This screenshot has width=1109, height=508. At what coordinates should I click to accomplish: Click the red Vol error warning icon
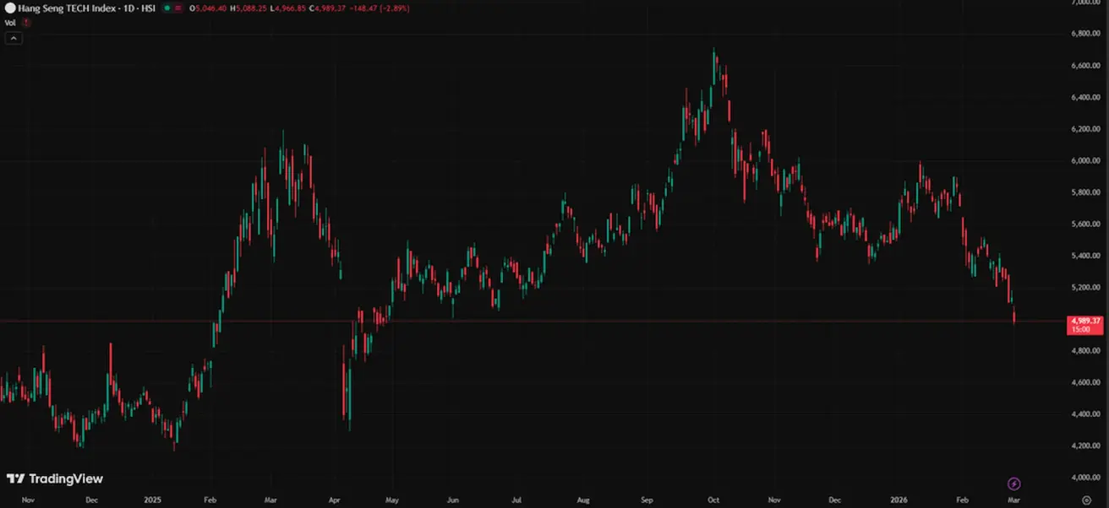26,23
